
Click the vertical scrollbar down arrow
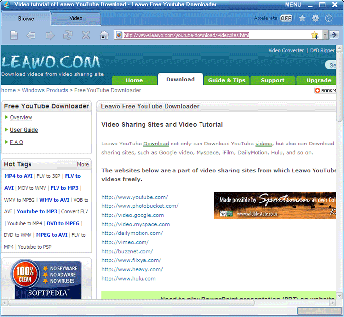pos(339,296)
